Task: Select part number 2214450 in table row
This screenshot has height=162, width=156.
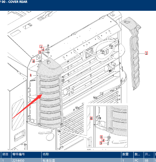Action: tap(18, 161)
